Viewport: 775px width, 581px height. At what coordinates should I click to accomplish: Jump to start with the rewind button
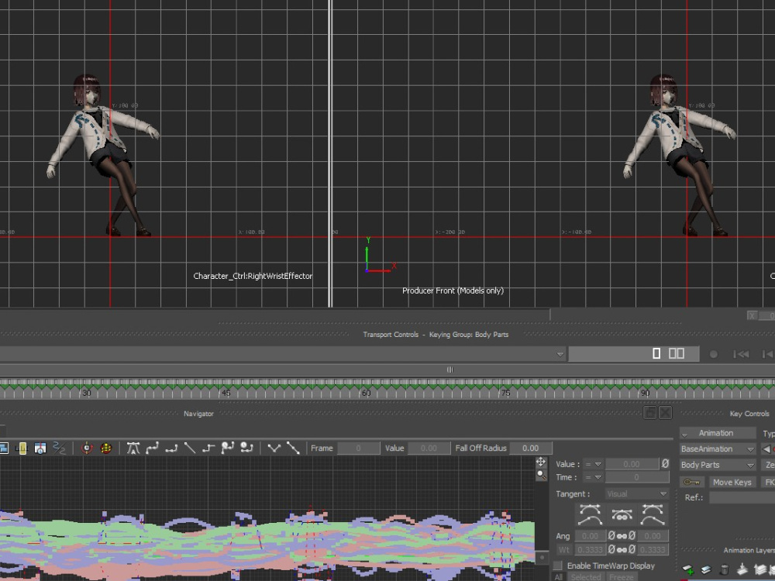[x=741, y=354]
